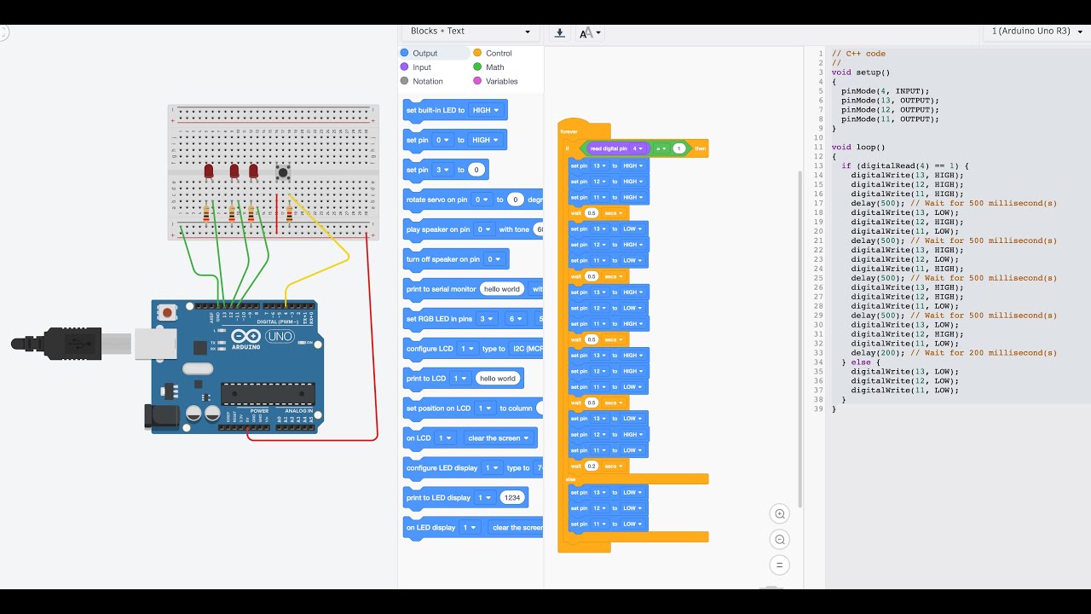
Task: Open pin 4 dropdown on read digital pin
Action: pyautogui.click(x=637, y=148)
